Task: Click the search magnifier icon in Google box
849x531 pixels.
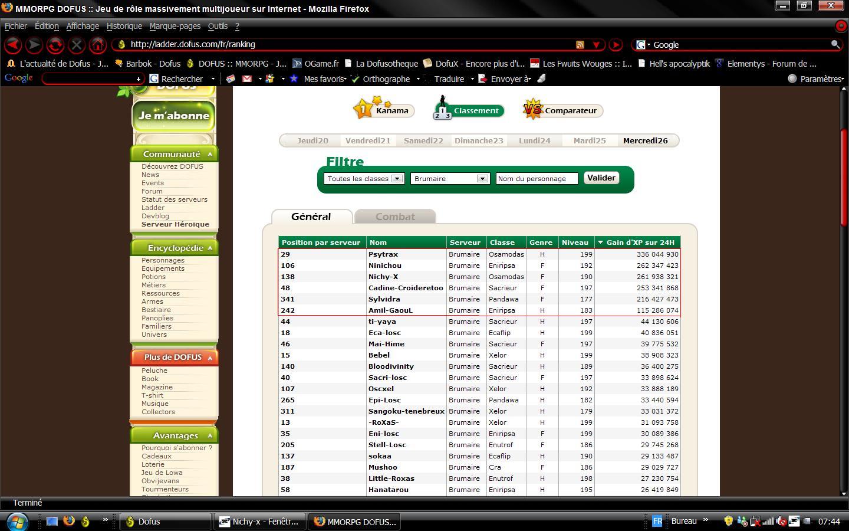Action: pyautogui.click(x=835, y=44)
